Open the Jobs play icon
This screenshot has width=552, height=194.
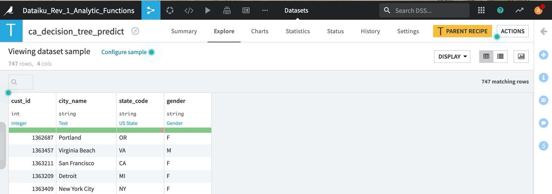click(208, 10)
